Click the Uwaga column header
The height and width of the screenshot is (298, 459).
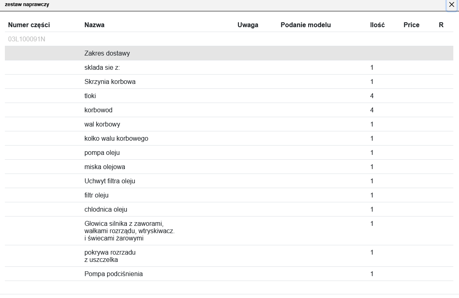[x=248, y=25]
